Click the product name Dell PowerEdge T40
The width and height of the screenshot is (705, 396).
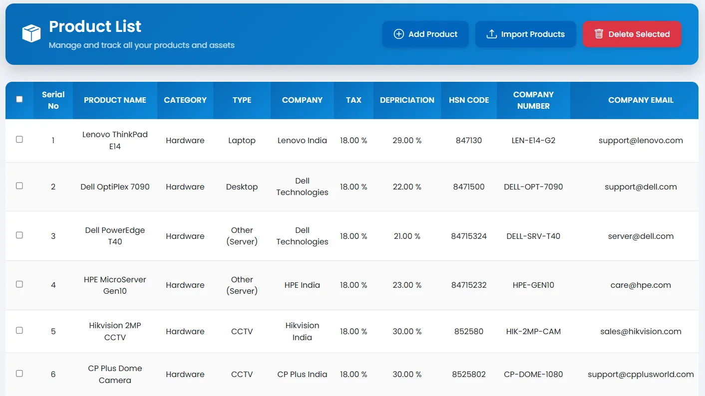[115, 236]
